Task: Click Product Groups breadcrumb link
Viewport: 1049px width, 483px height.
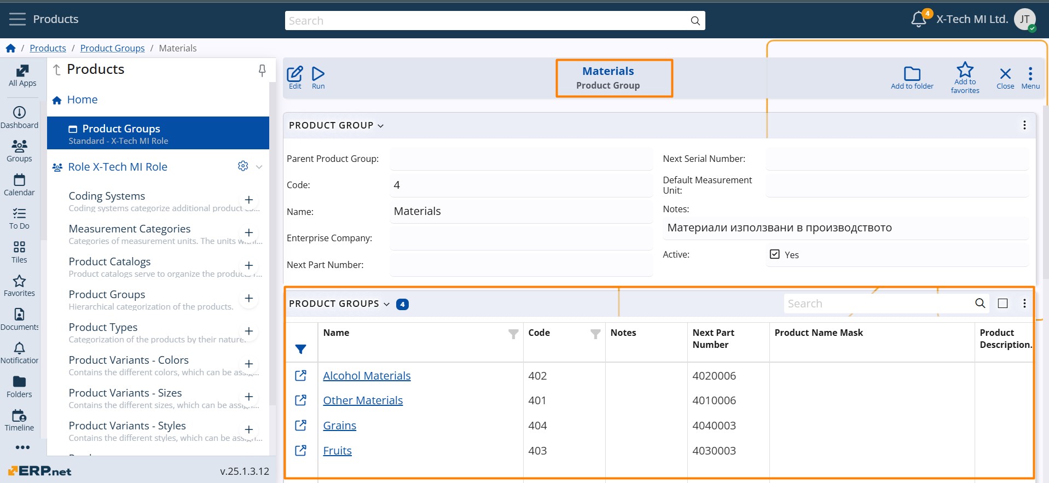Action: pos(112,48)
